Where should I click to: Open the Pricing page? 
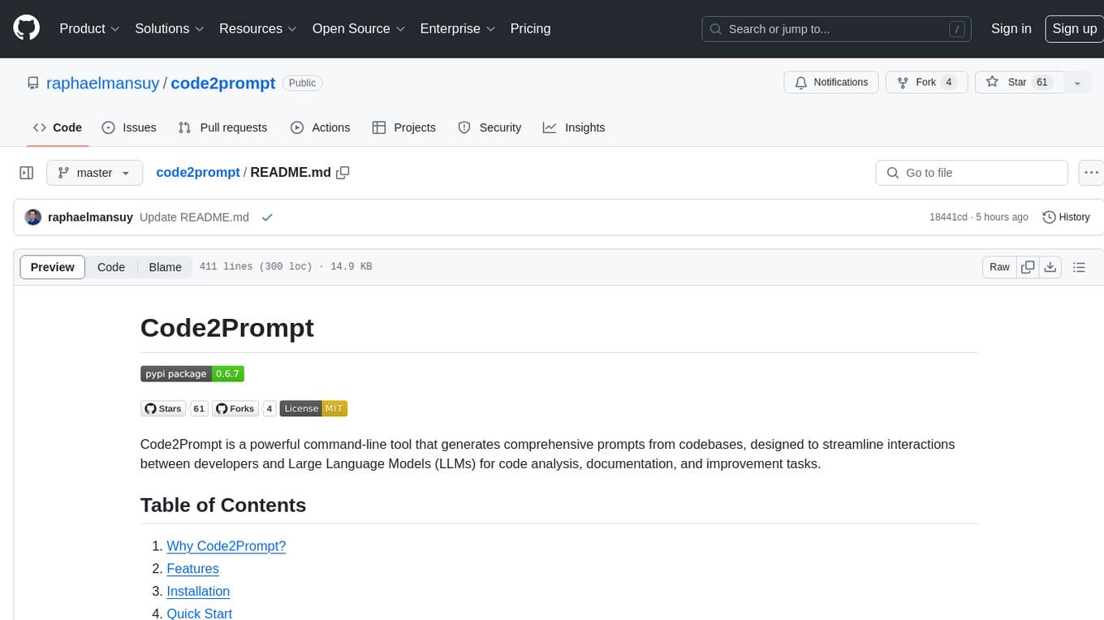pyautogui.click(x=530, y=28)
